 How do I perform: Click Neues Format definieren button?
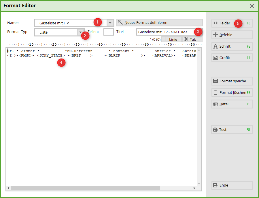point(160,23)
